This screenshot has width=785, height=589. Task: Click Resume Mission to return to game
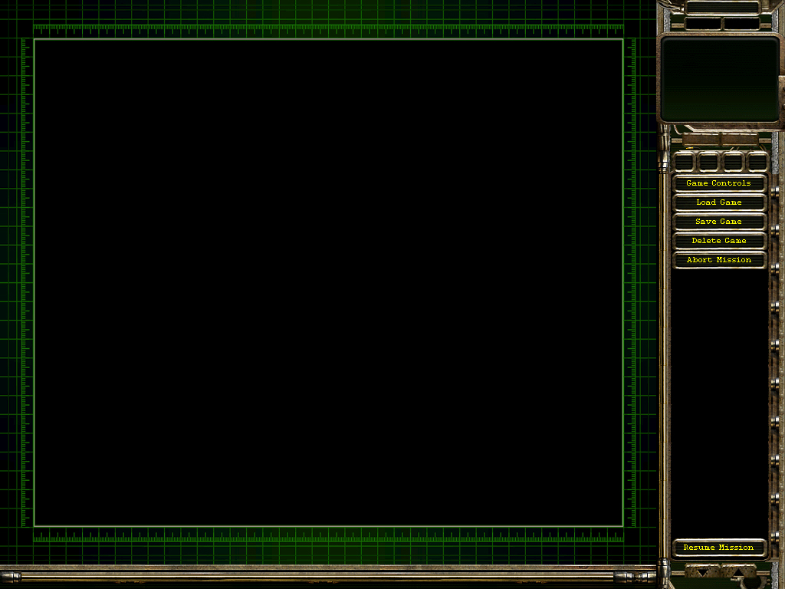pyautogui.click(x=719, y=548)
